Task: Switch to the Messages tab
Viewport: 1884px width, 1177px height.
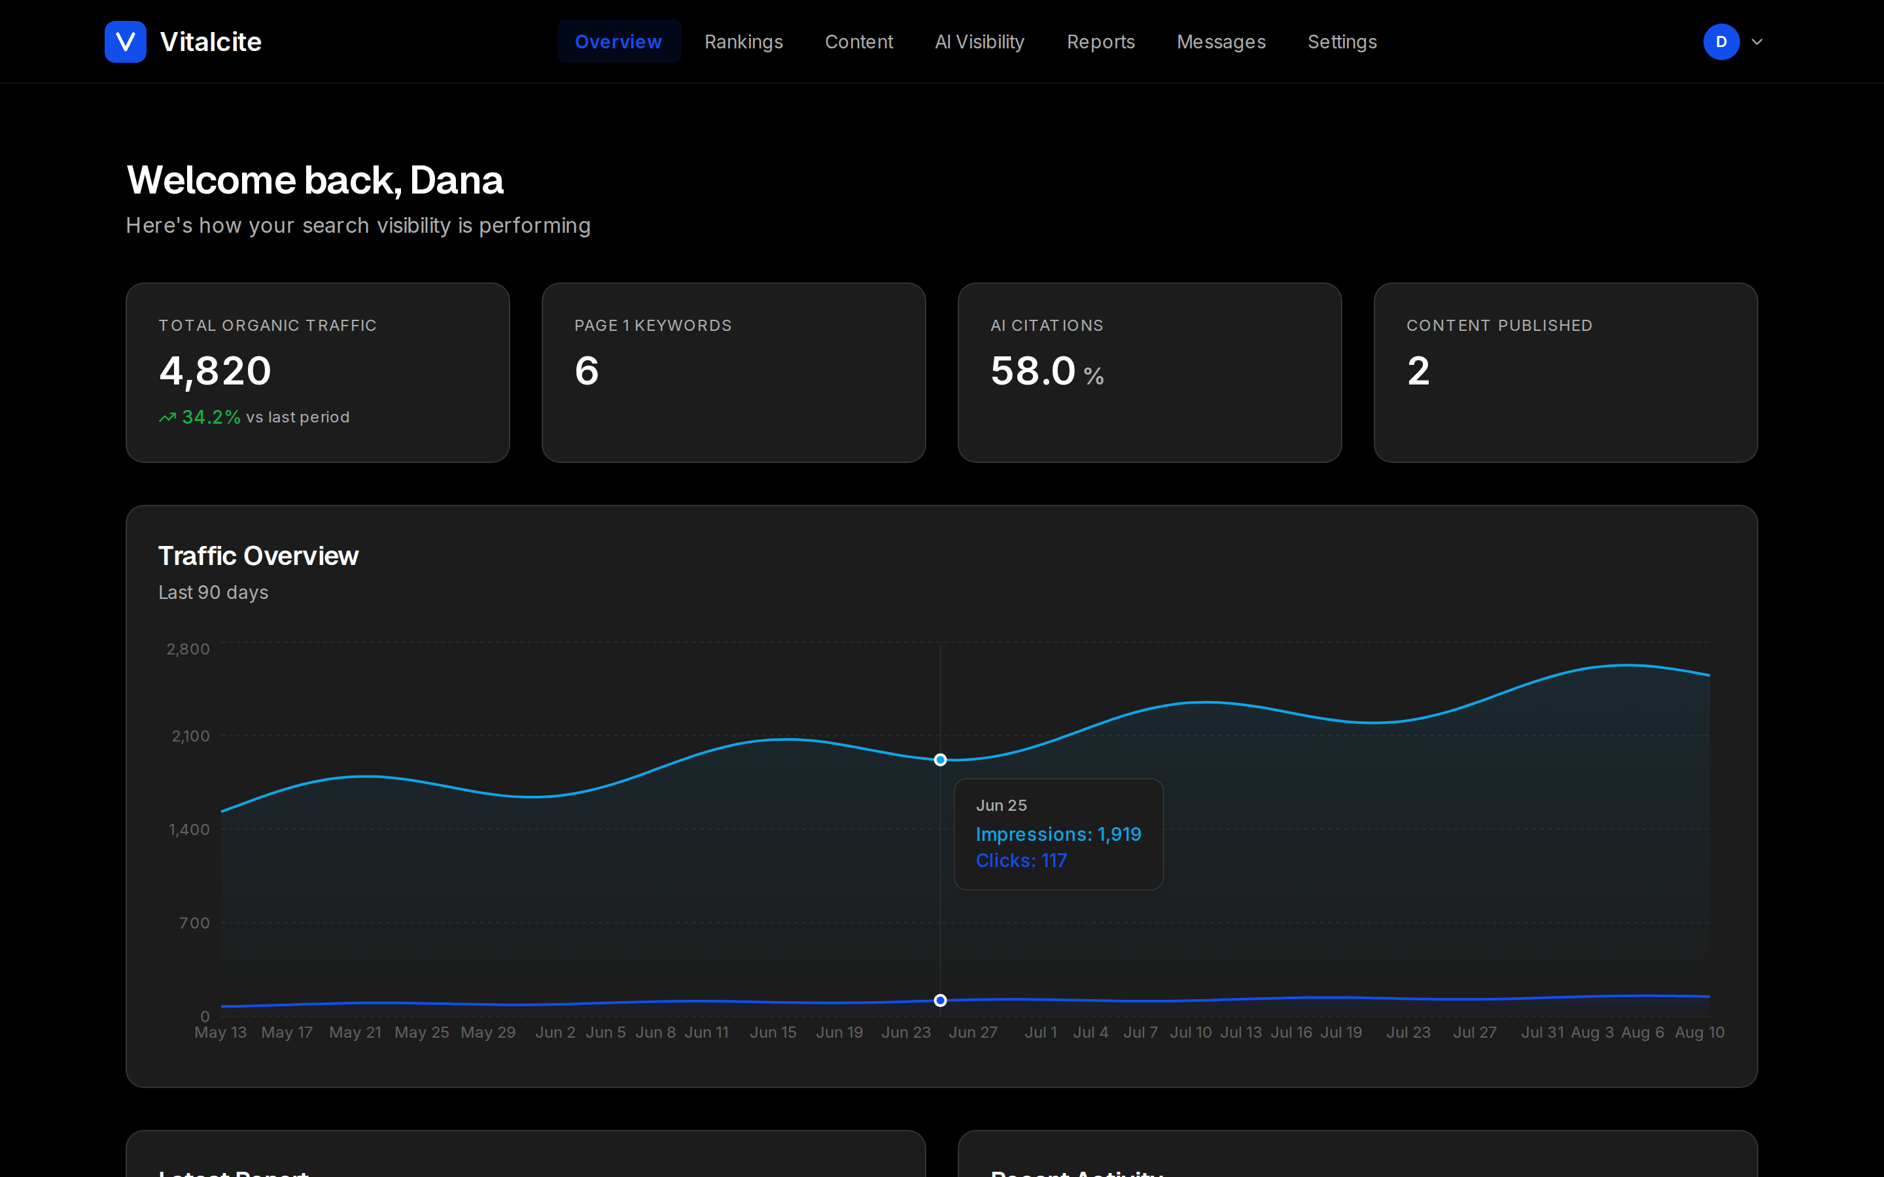Action: point(1221,42)
